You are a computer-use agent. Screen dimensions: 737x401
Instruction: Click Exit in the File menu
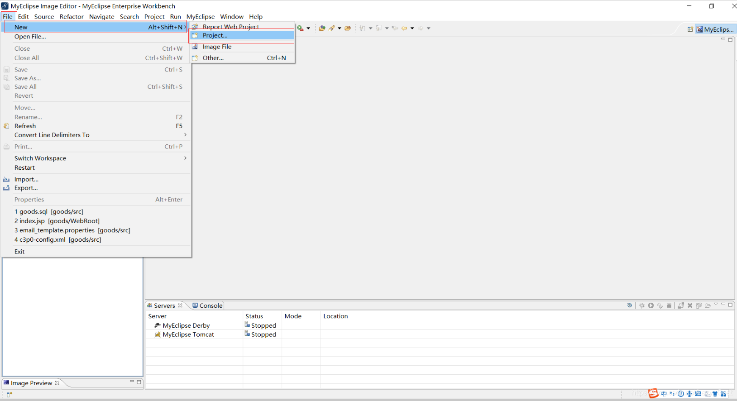96,252
